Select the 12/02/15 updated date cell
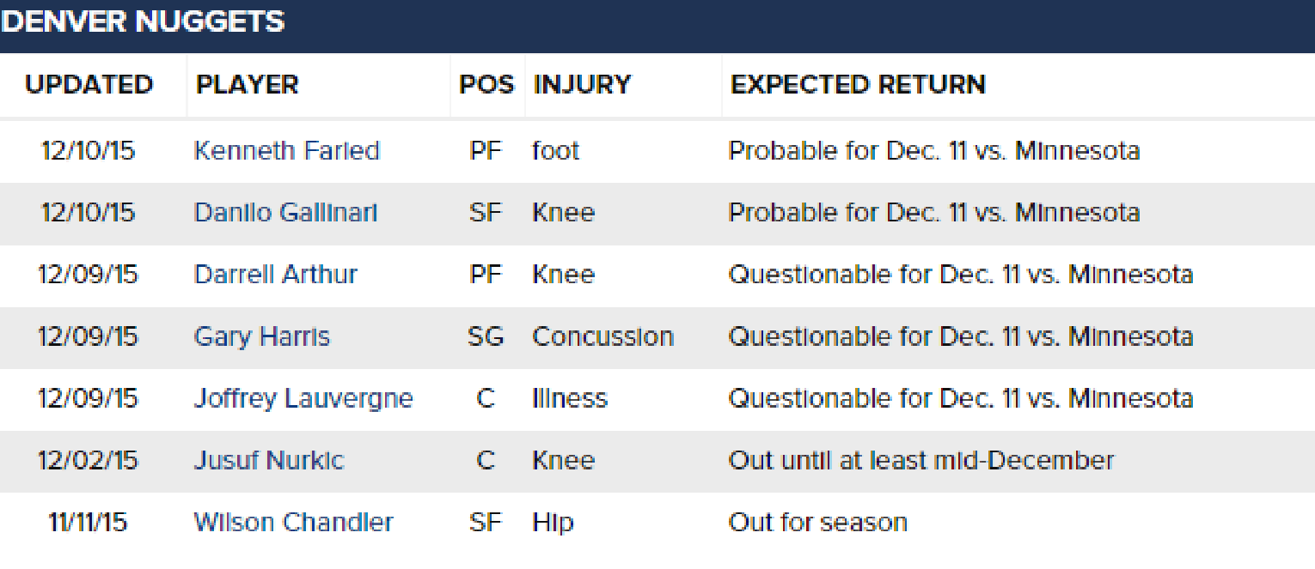Screen dimensions: 1315x569 tap(88, 460)
